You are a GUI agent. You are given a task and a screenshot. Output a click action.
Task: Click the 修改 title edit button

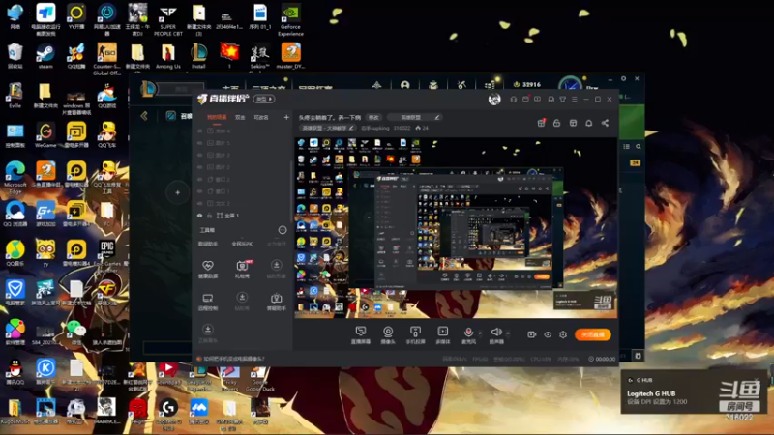click(373, 117)
